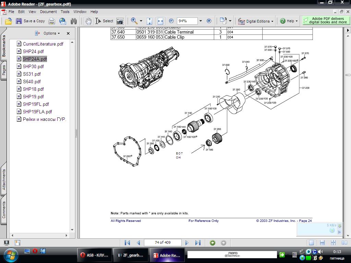Open Search with the binoculars icon
This screenshot has width=351, height=263.
(x=74, y=21)
